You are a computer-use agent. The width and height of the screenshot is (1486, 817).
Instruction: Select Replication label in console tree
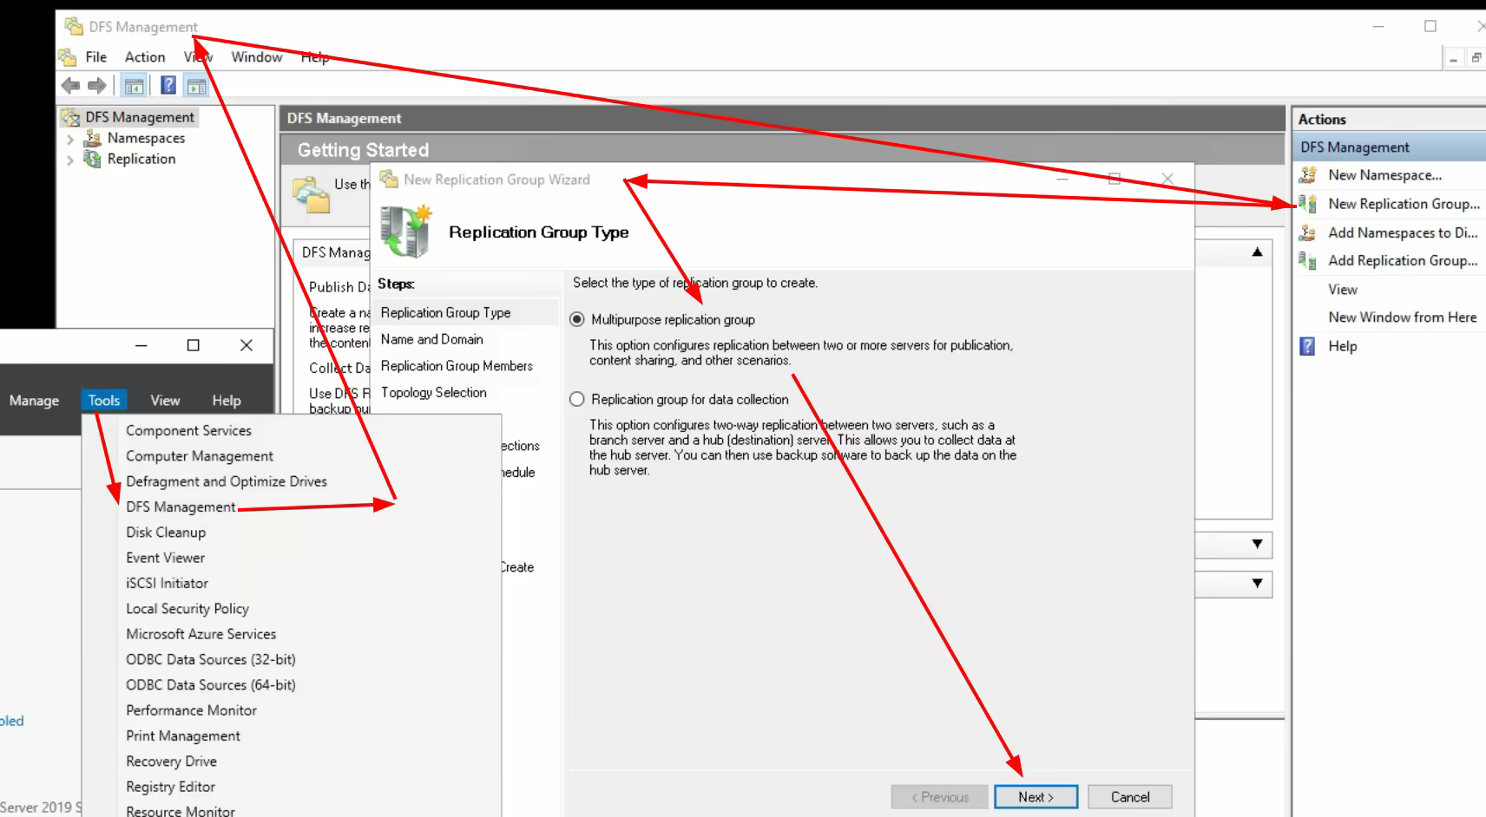pyautogui.click(x=141, y=159)
